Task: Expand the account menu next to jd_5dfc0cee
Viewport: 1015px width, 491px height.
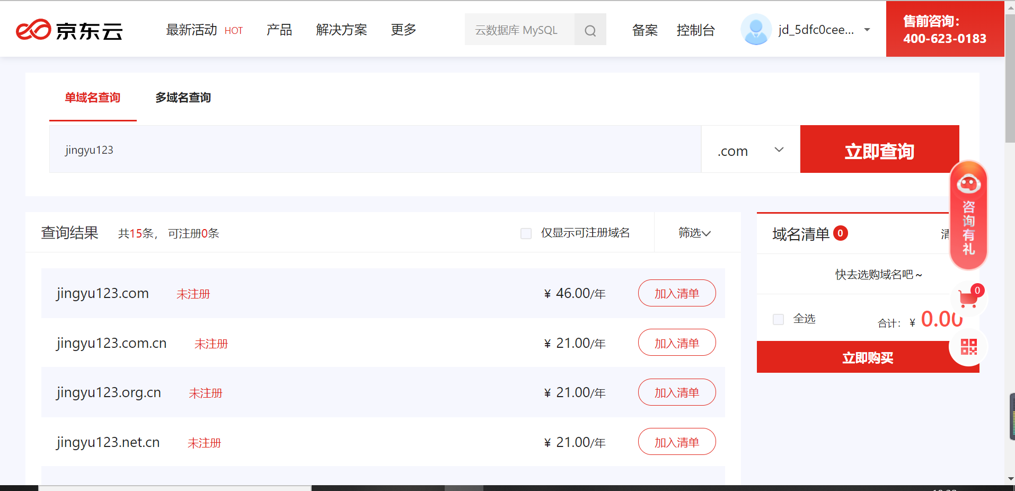Action: (x=867, y=30)
